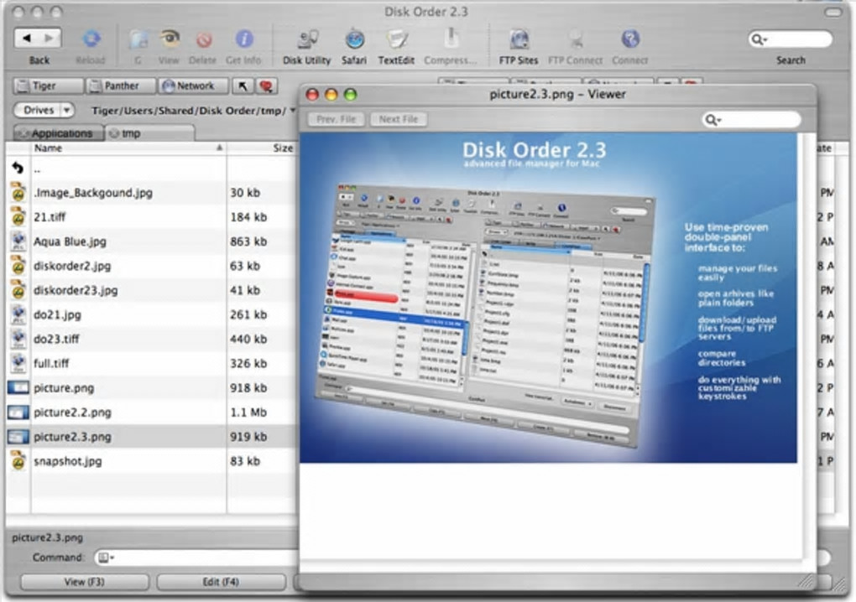Viewport: 856px width, 602px height.
Task: Open TextEdit from the toolbar
Action: (396, 39)
